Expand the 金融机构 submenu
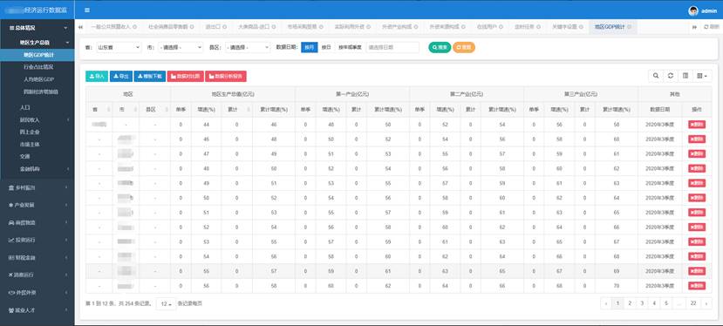 coord(37,169)
